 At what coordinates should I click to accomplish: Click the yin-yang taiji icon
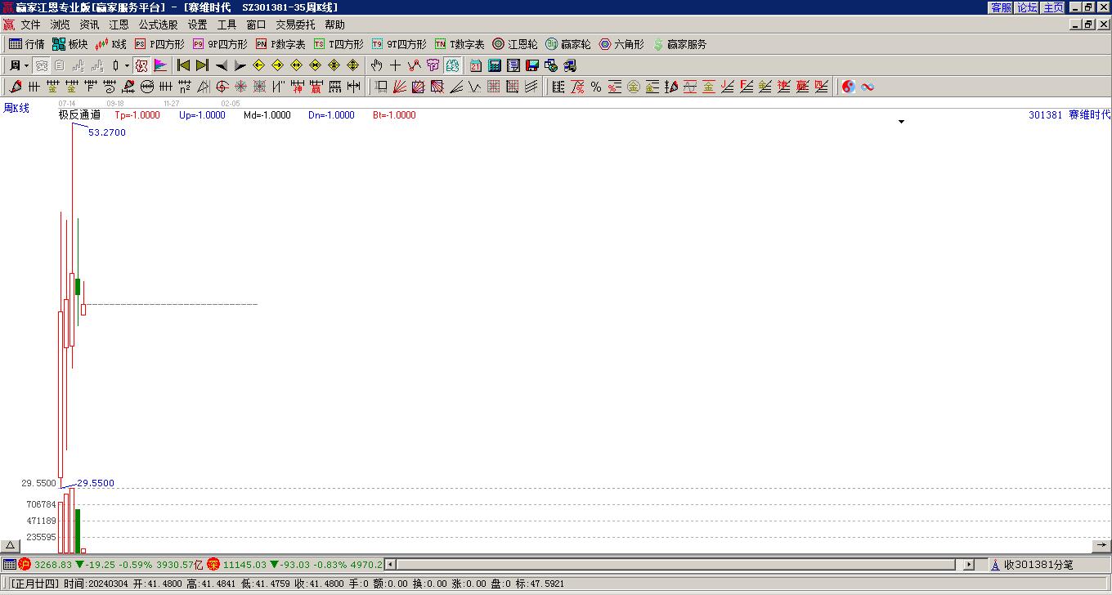tap(849, 87)
